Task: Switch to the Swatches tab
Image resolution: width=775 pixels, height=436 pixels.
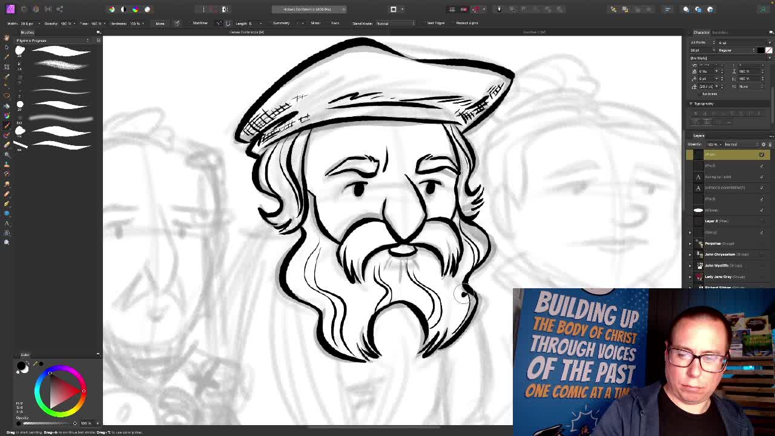Action: pyautogui.click(x=720, y=32)
